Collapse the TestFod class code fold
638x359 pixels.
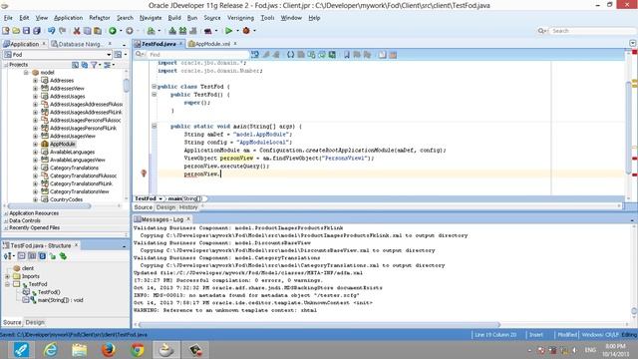coord(155,87)
